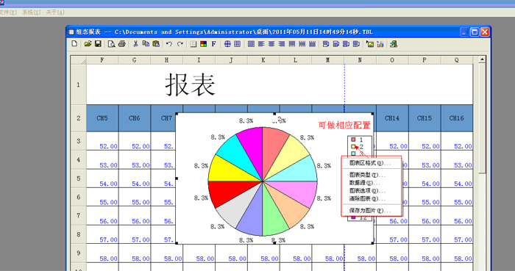Save the report using the floppy icon

[x=98, y=43]
